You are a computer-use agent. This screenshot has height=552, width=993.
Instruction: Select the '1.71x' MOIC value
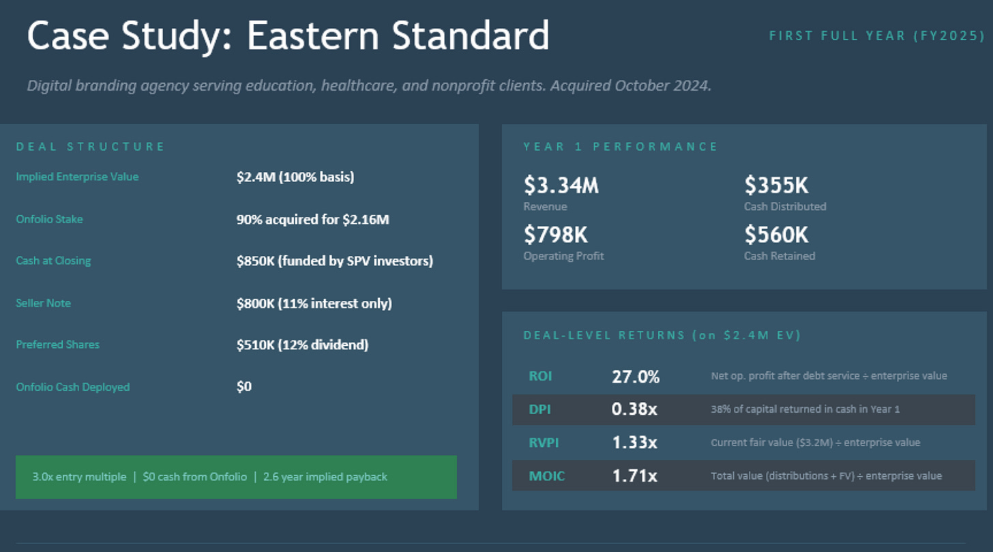click(634, 476)
